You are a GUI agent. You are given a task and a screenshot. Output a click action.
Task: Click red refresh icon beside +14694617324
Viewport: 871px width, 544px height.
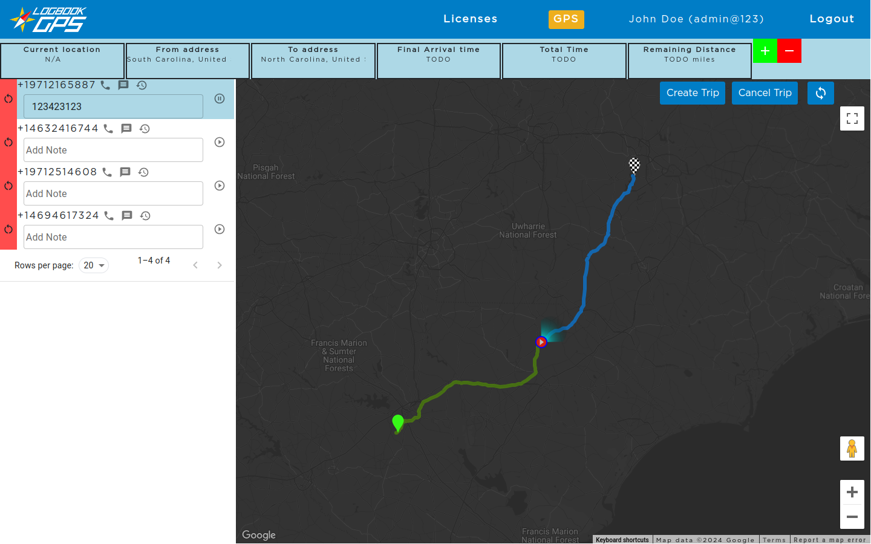pyautogui.click(x=8, y=229)
